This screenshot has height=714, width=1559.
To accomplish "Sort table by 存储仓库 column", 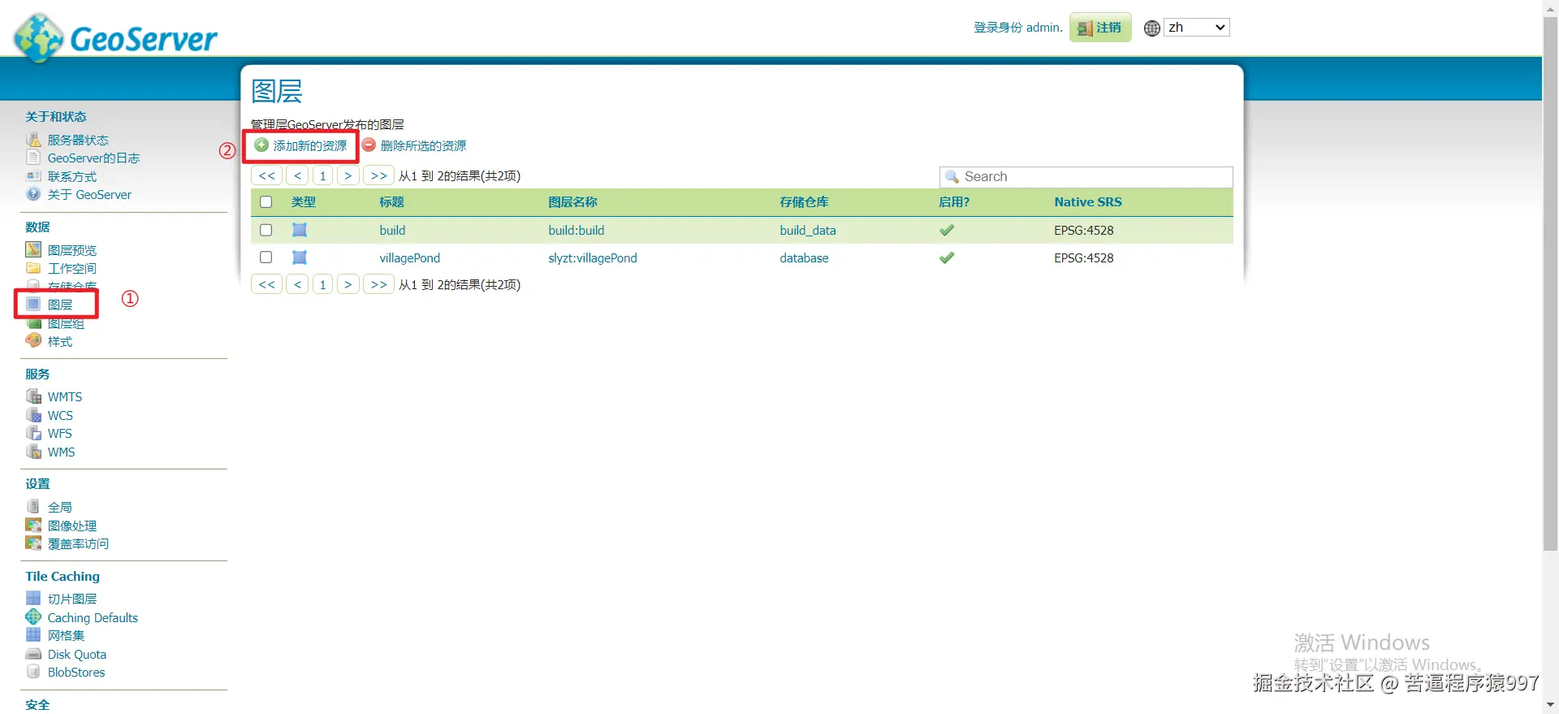I will click(804, 202).
